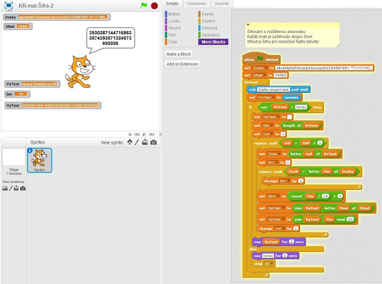Click the Add an Extension button

[x=182, y=64]
